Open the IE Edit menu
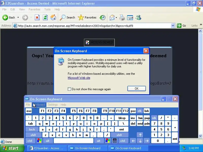The width and height of the screenshot is (203, 152). click(12, 9)
